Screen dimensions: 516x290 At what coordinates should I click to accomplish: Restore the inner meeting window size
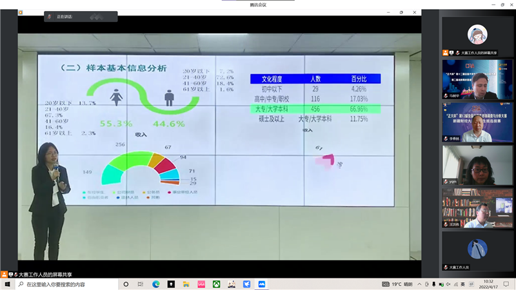401,12
